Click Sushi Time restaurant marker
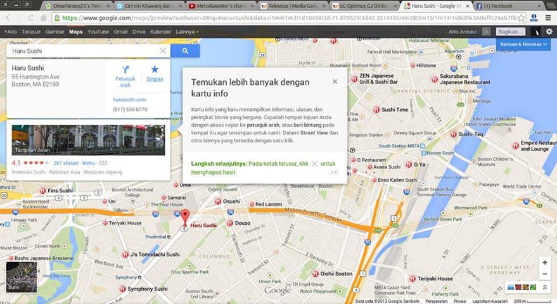 click(376, 110)
